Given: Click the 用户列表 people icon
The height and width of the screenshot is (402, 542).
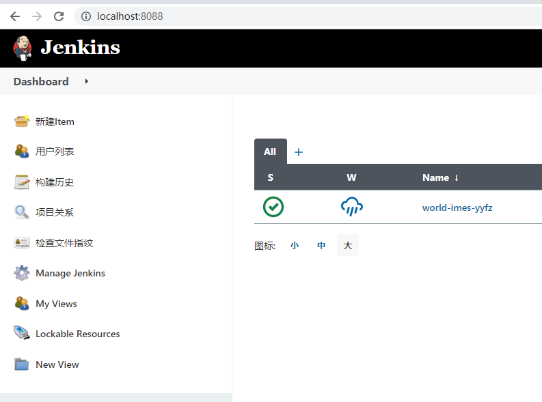Looking at the screenshot, I should [x=22, y=151].
